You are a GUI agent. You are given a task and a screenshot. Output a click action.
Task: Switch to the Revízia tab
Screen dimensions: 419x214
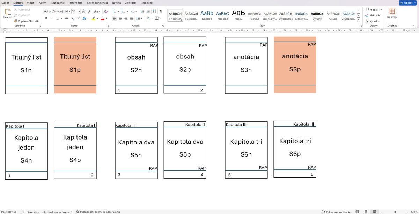click(x=117, y=2)
